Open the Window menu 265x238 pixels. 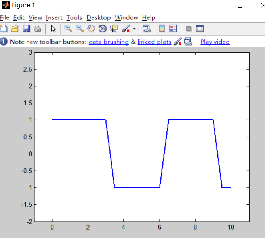coord(126,17)
